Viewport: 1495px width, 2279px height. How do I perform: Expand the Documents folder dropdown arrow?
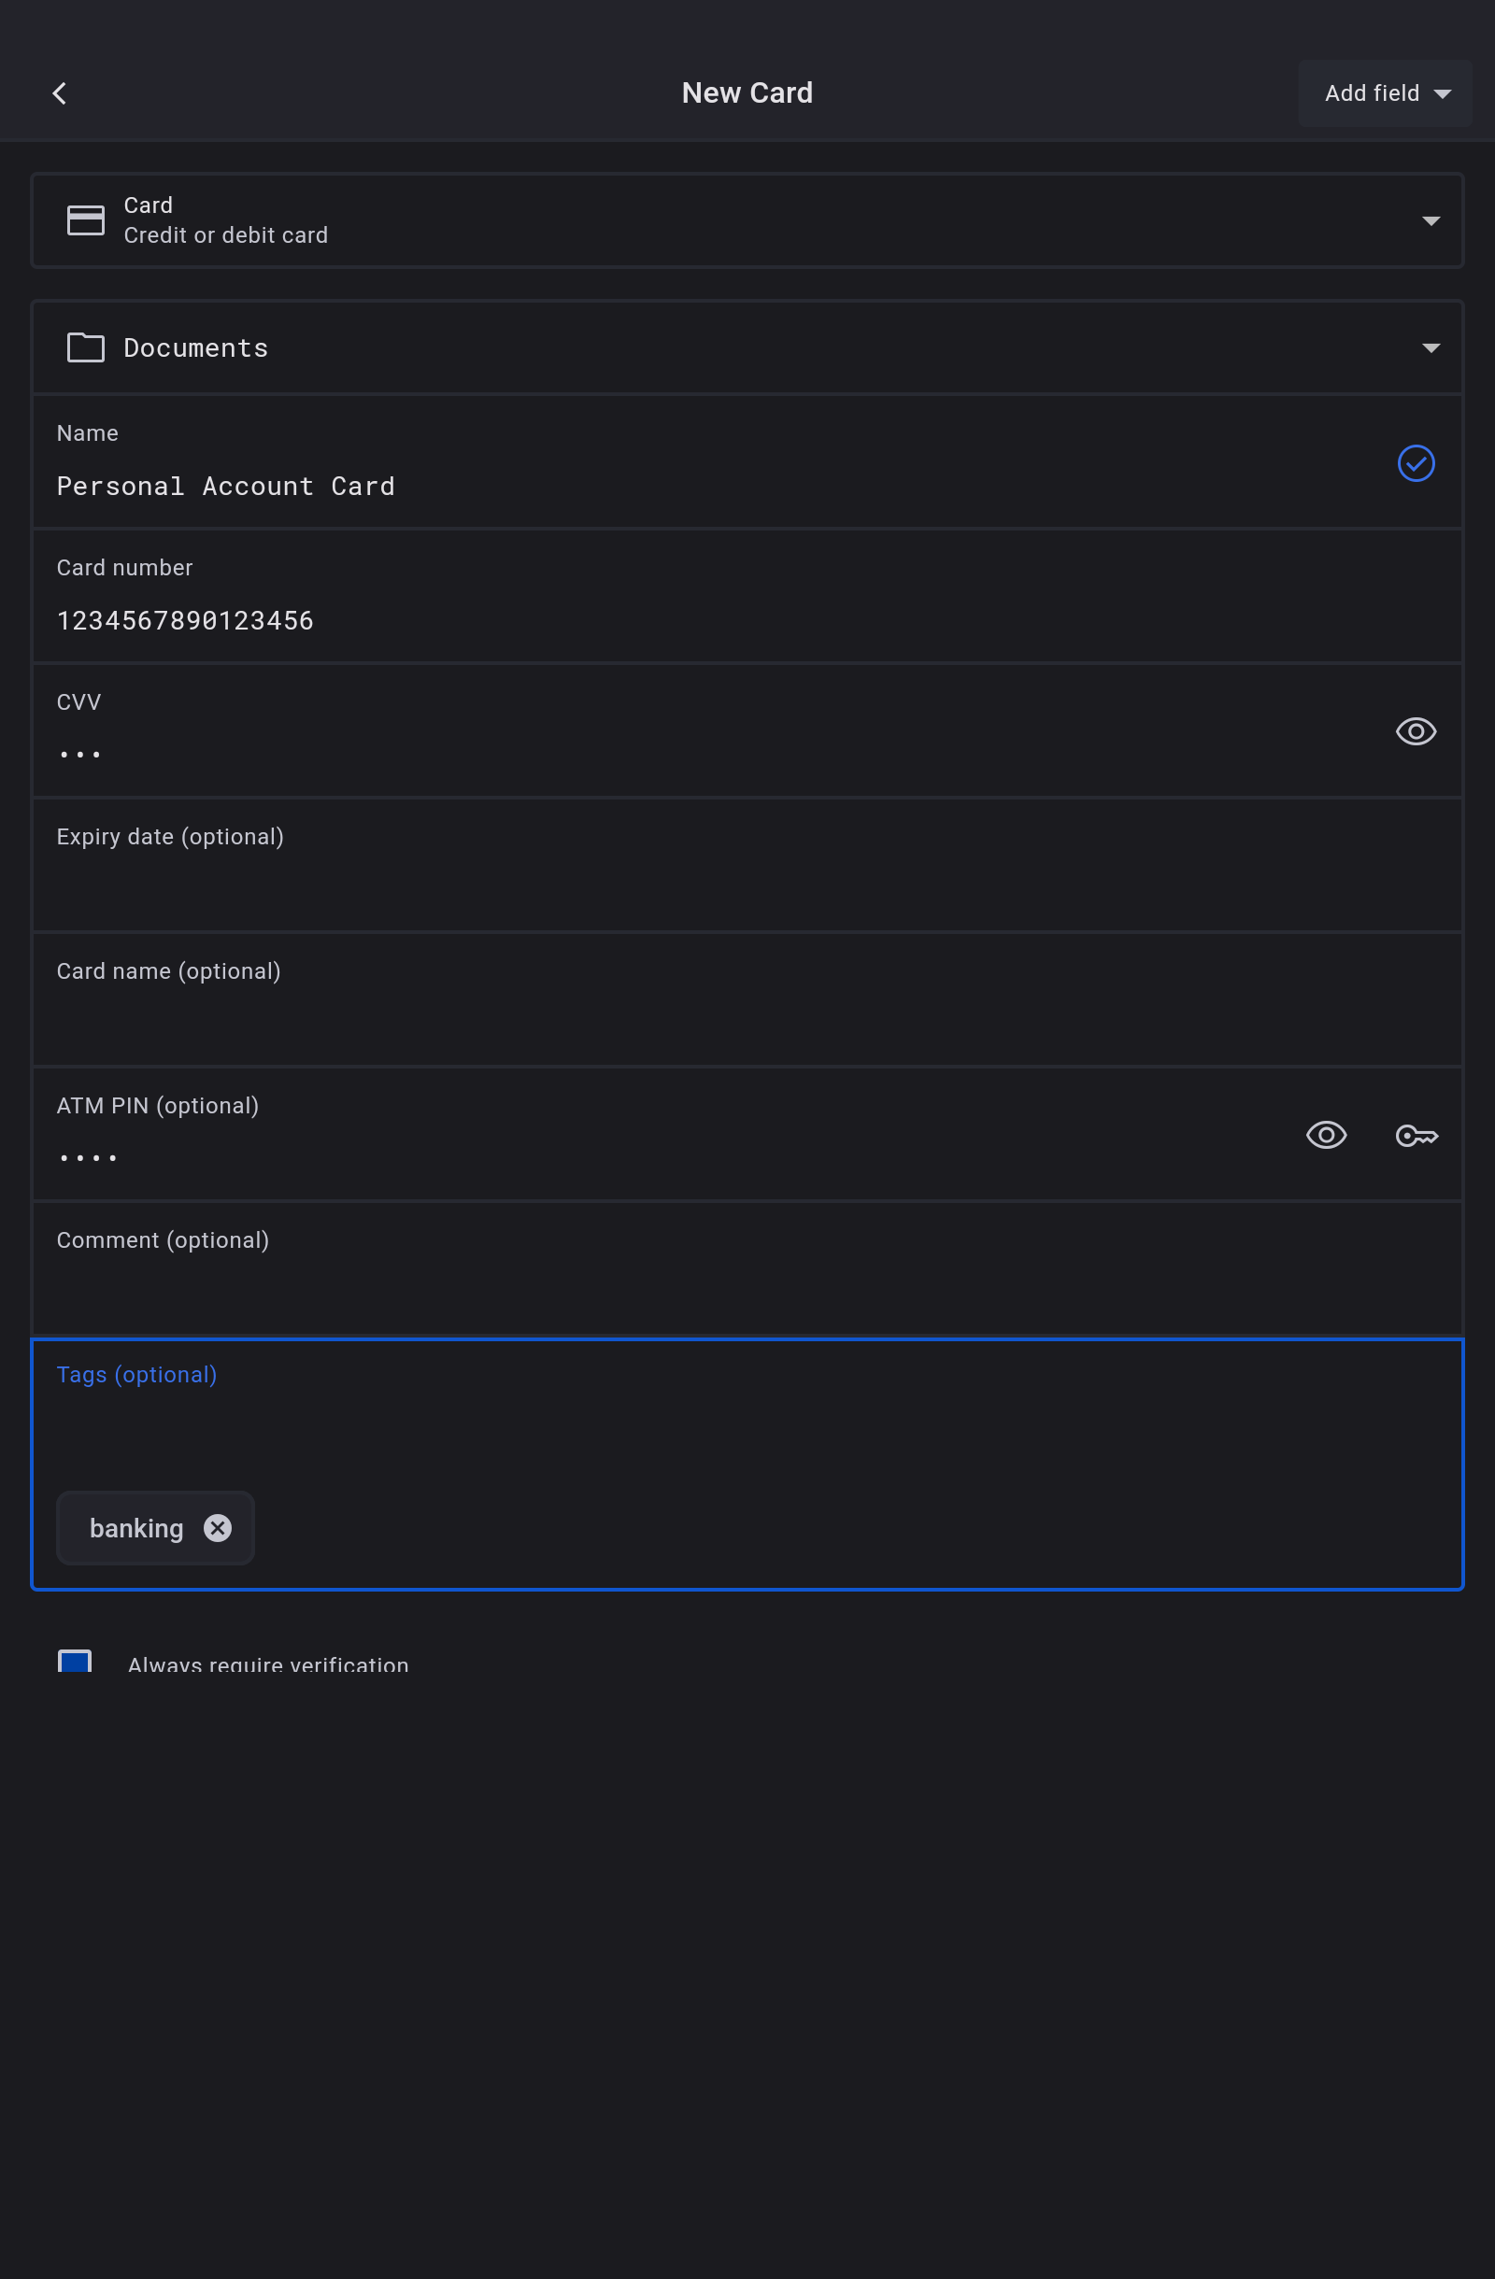[x=1431, y=348]
